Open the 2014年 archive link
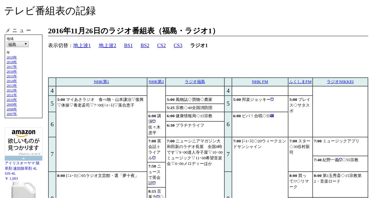The height and width of the screenshot is (198, 377). pos(12,81)
